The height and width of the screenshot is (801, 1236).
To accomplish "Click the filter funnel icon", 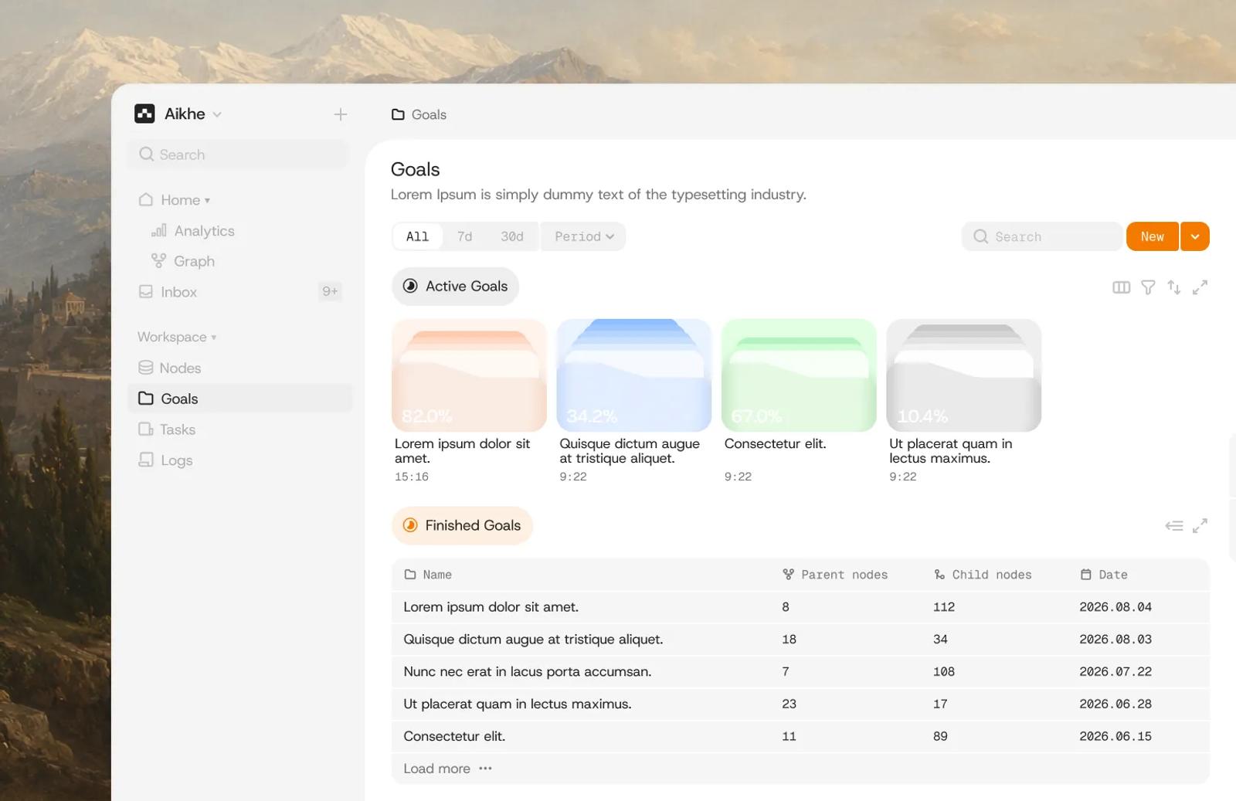I will click(1148, 287).
